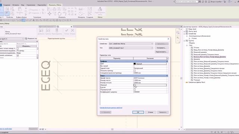Toggle the Показать границу checkbox
The width and height of the screenshot is (239, 134).
[x=134, y=71]
